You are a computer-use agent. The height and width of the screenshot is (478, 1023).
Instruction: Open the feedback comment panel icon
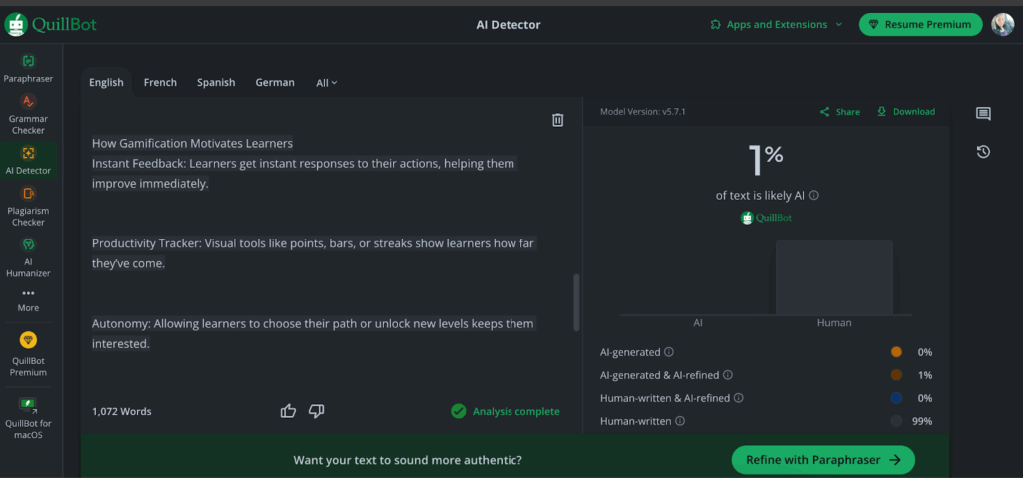(983, 114)
